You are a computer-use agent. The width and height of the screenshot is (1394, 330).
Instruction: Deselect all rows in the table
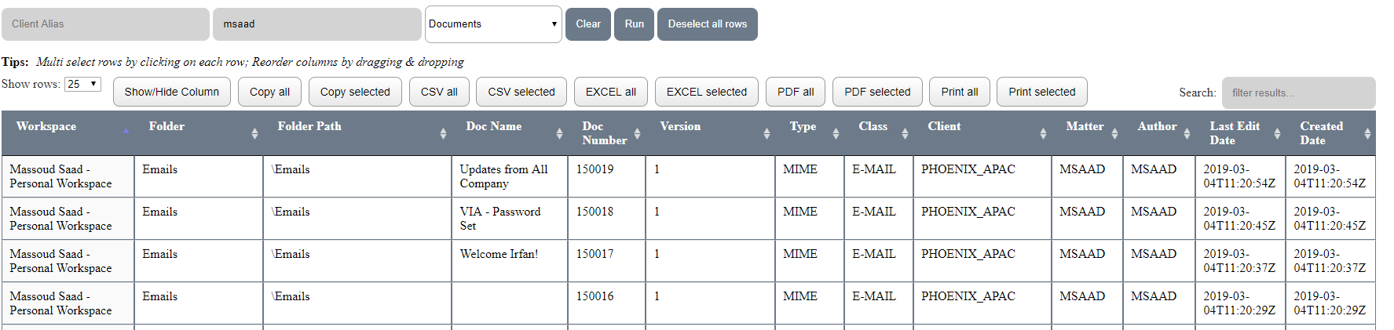point(707,24)
